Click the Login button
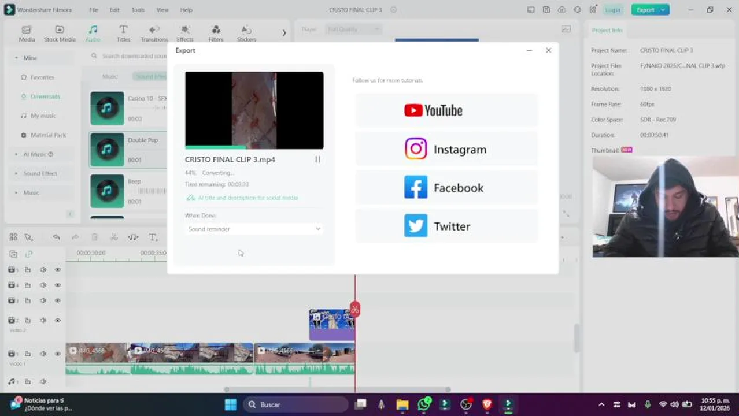Image resolution: width=739 pixels, height=416 pixels. click(x=613, y=10)
